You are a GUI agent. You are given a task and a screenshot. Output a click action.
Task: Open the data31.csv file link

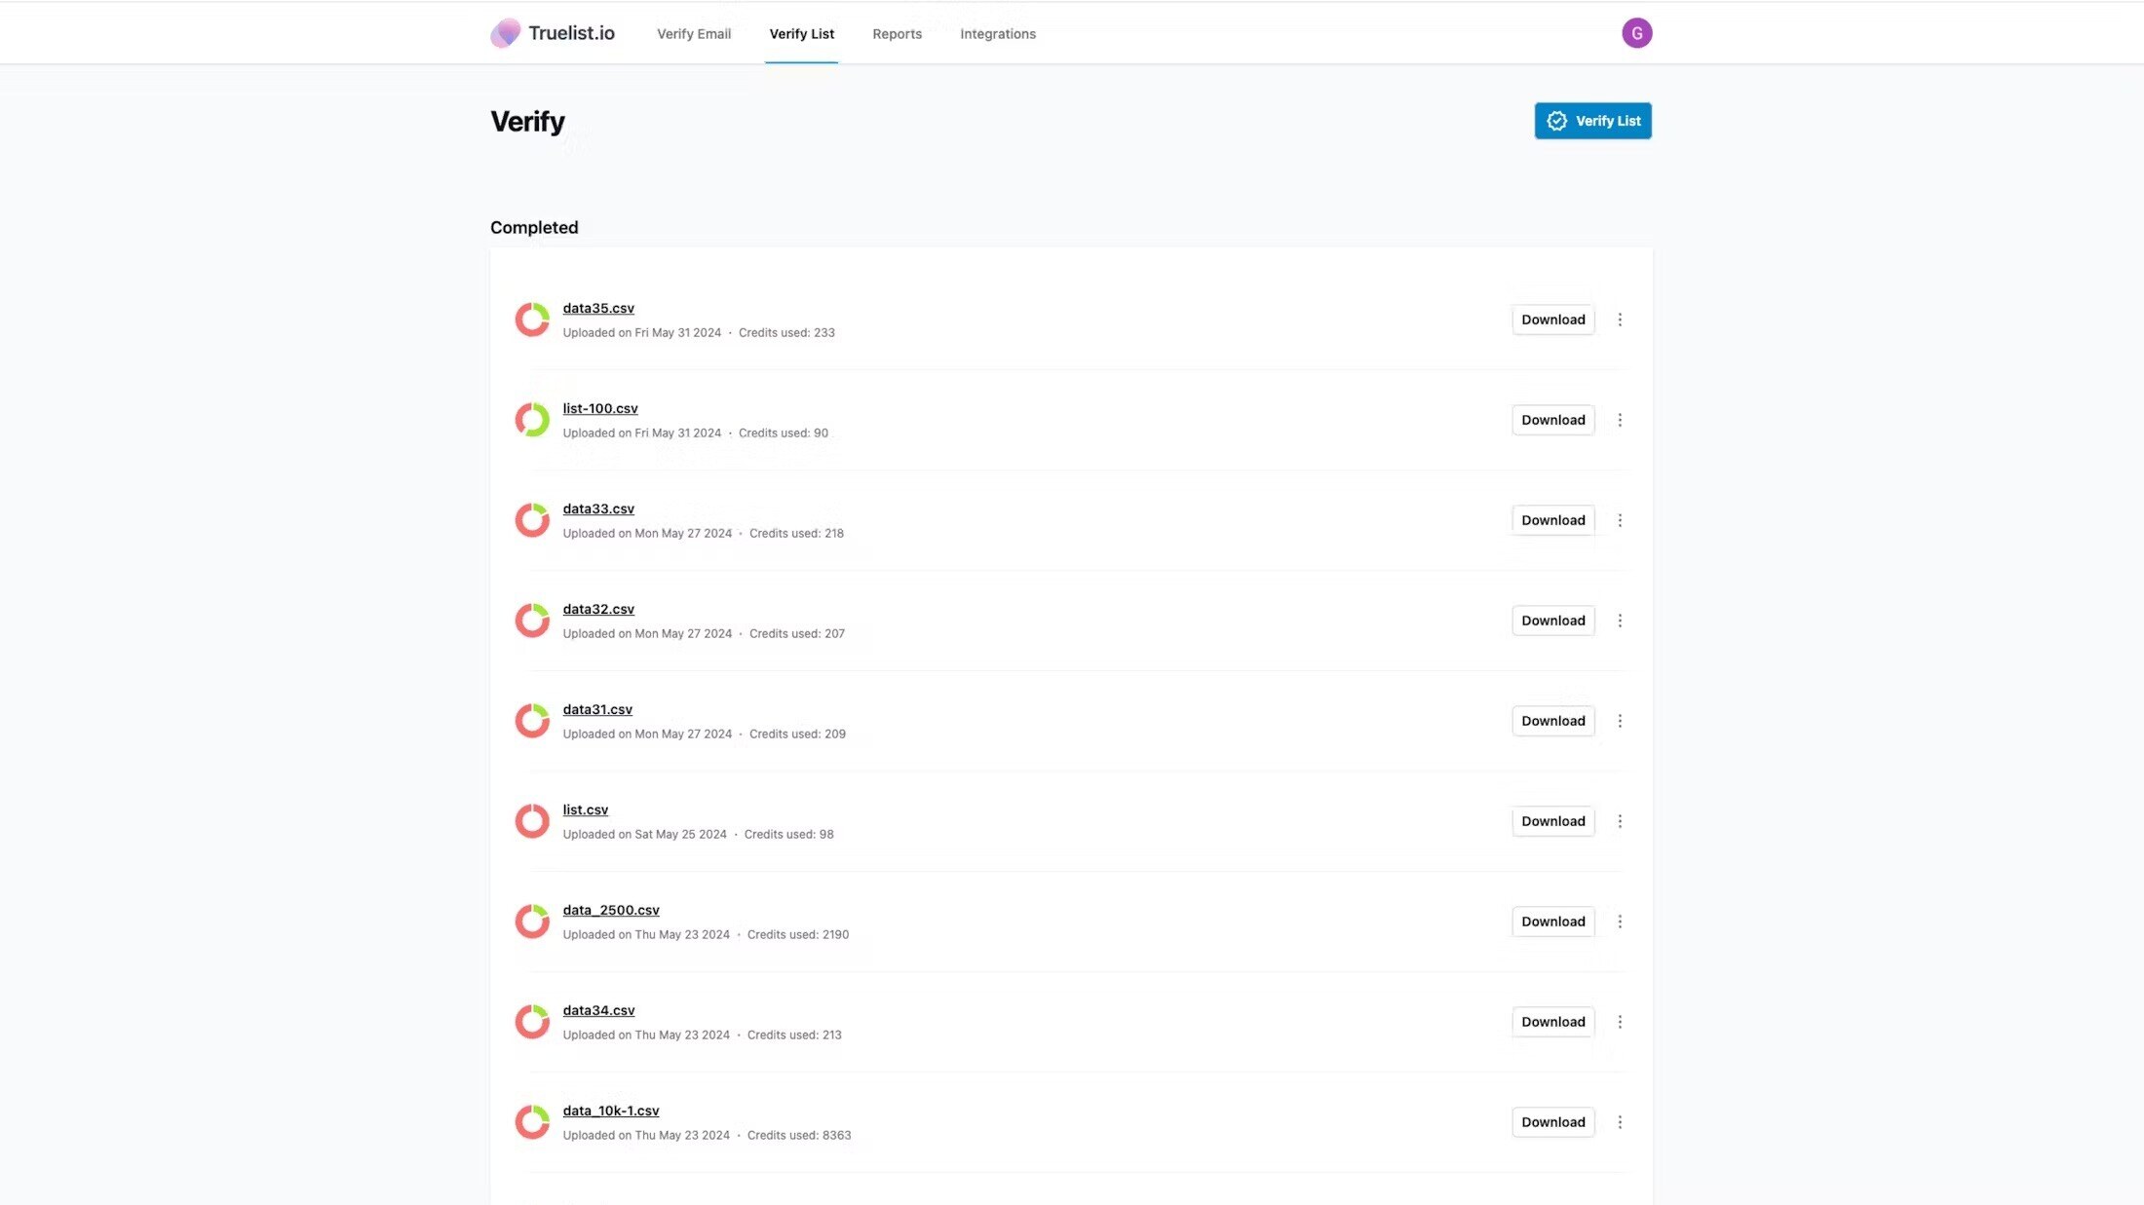coord(597,708)
